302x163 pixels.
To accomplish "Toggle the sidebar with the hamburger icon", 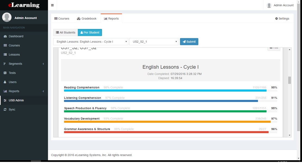I will [52, 5].
